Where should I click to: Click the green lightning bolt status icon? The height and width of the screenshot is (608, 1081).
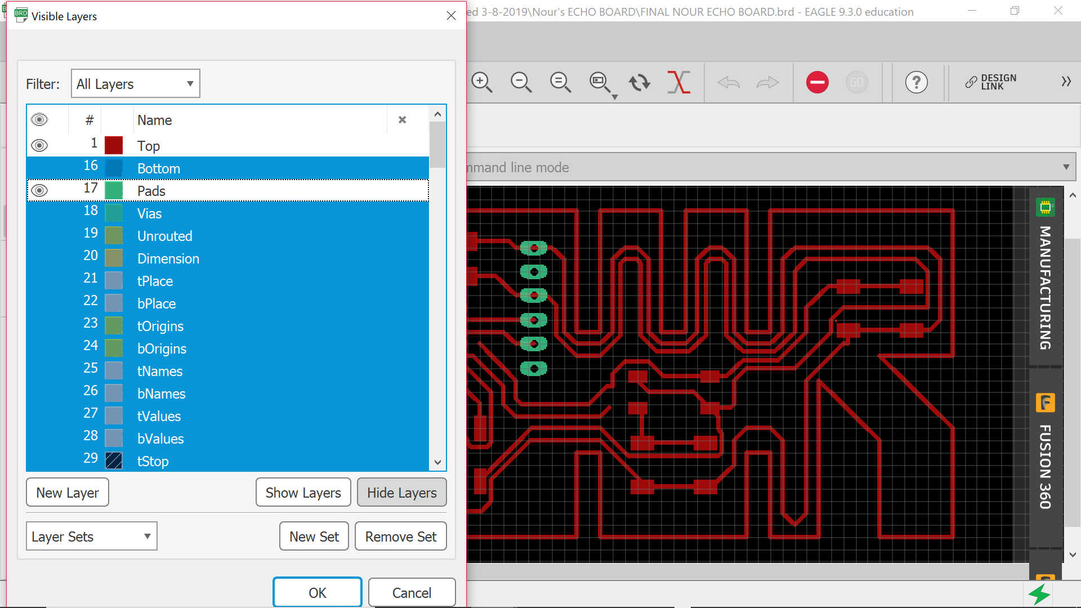(1039, 594)
